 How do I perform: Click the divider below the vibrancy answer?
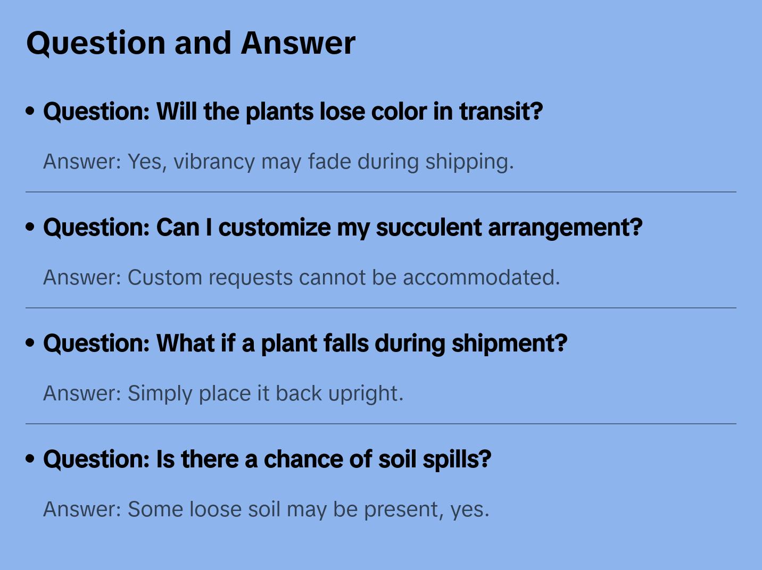pyautogui.click(x=381, y=192)
